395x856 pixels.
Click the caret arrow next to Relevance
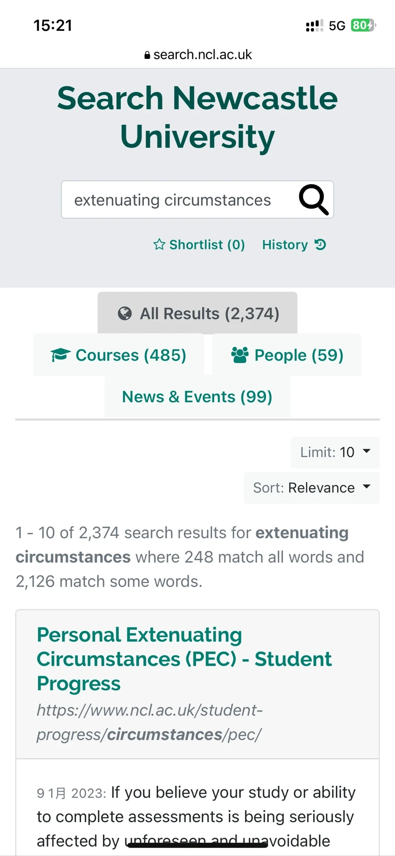tap(366, 486)
